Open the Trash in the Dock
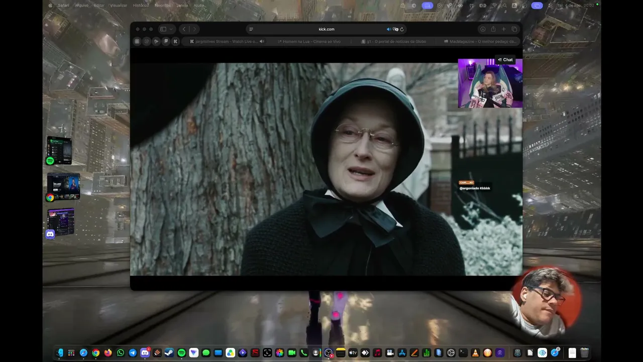The height and width of the screenshot is (362, 643). click(584, 353)
